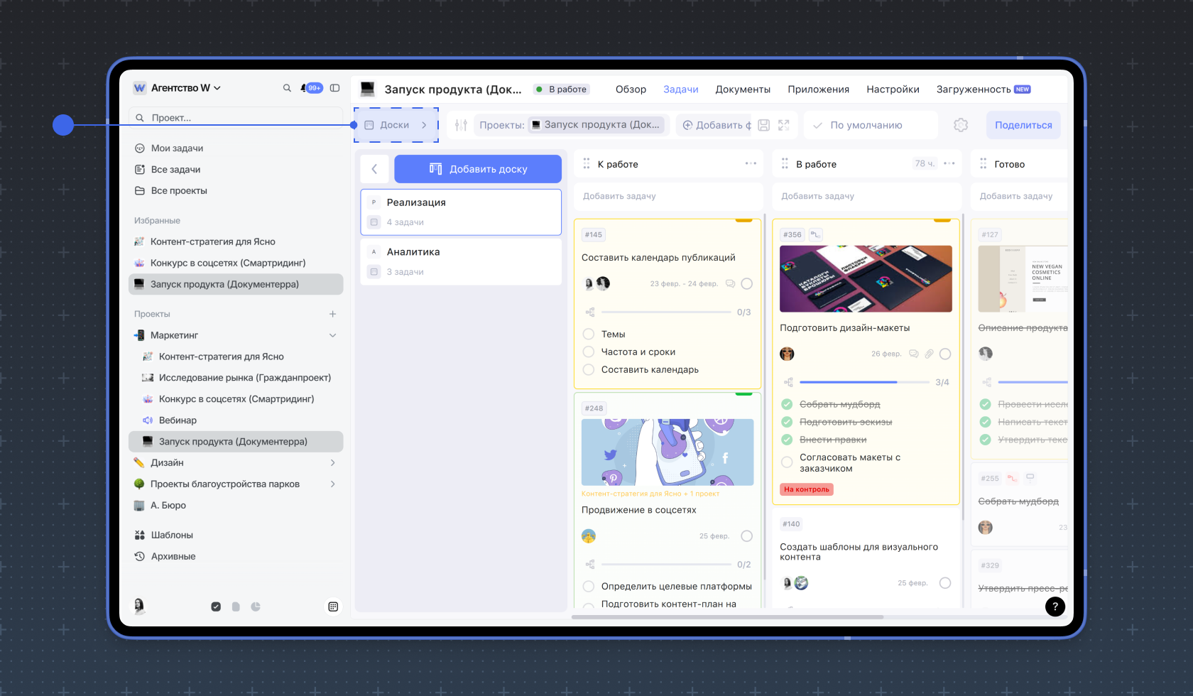
Task: Click the 'Поделиться' button
Action: (x=1023, y=125)
